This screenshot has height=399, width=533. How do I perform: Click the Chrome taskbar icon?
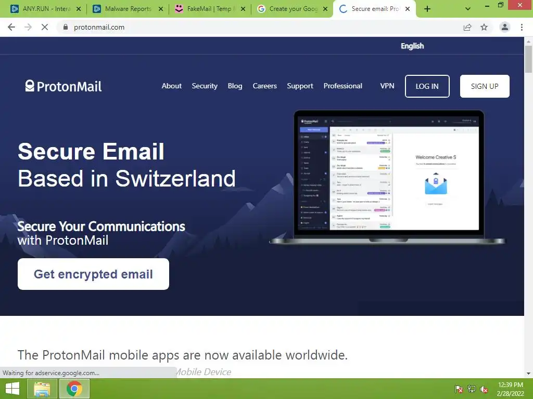(x=74, y=389)
